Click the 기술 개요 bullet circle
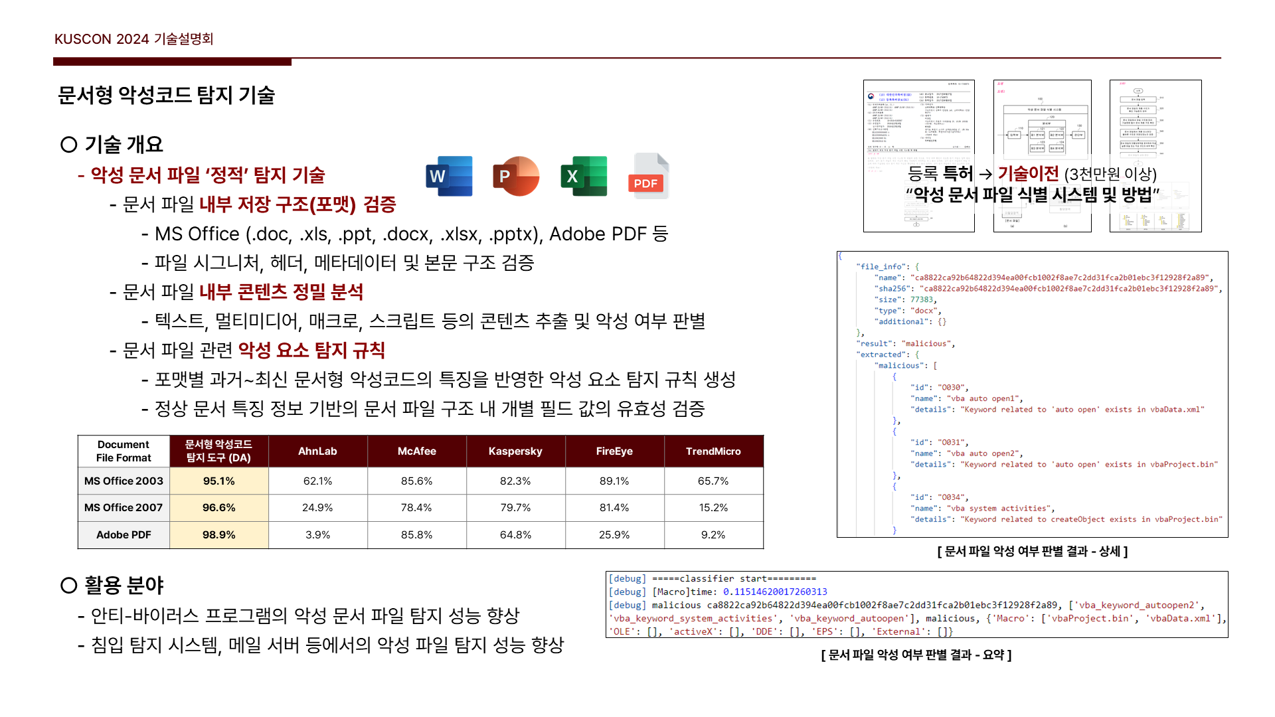 point(68,145)
